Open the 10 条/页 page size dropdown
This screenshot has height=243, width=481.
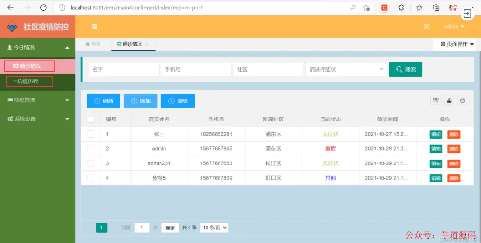point(215,228)
